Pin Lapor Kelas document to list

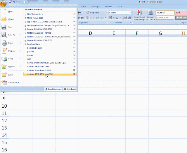point(74,22)
